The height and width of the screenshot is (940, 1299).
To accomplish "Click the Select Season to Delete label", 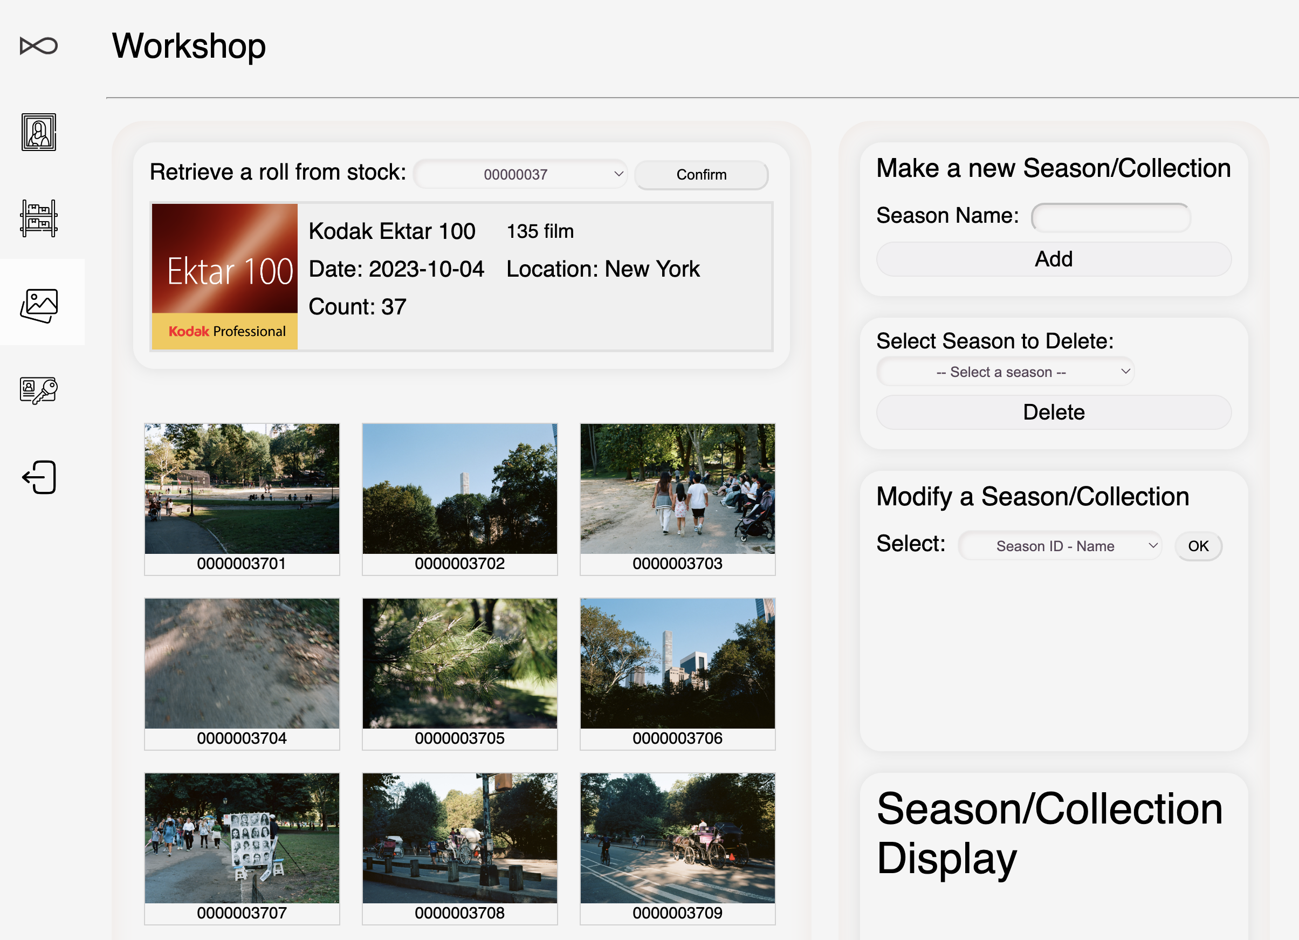I will pyautogui.click(x=995, y=341).
